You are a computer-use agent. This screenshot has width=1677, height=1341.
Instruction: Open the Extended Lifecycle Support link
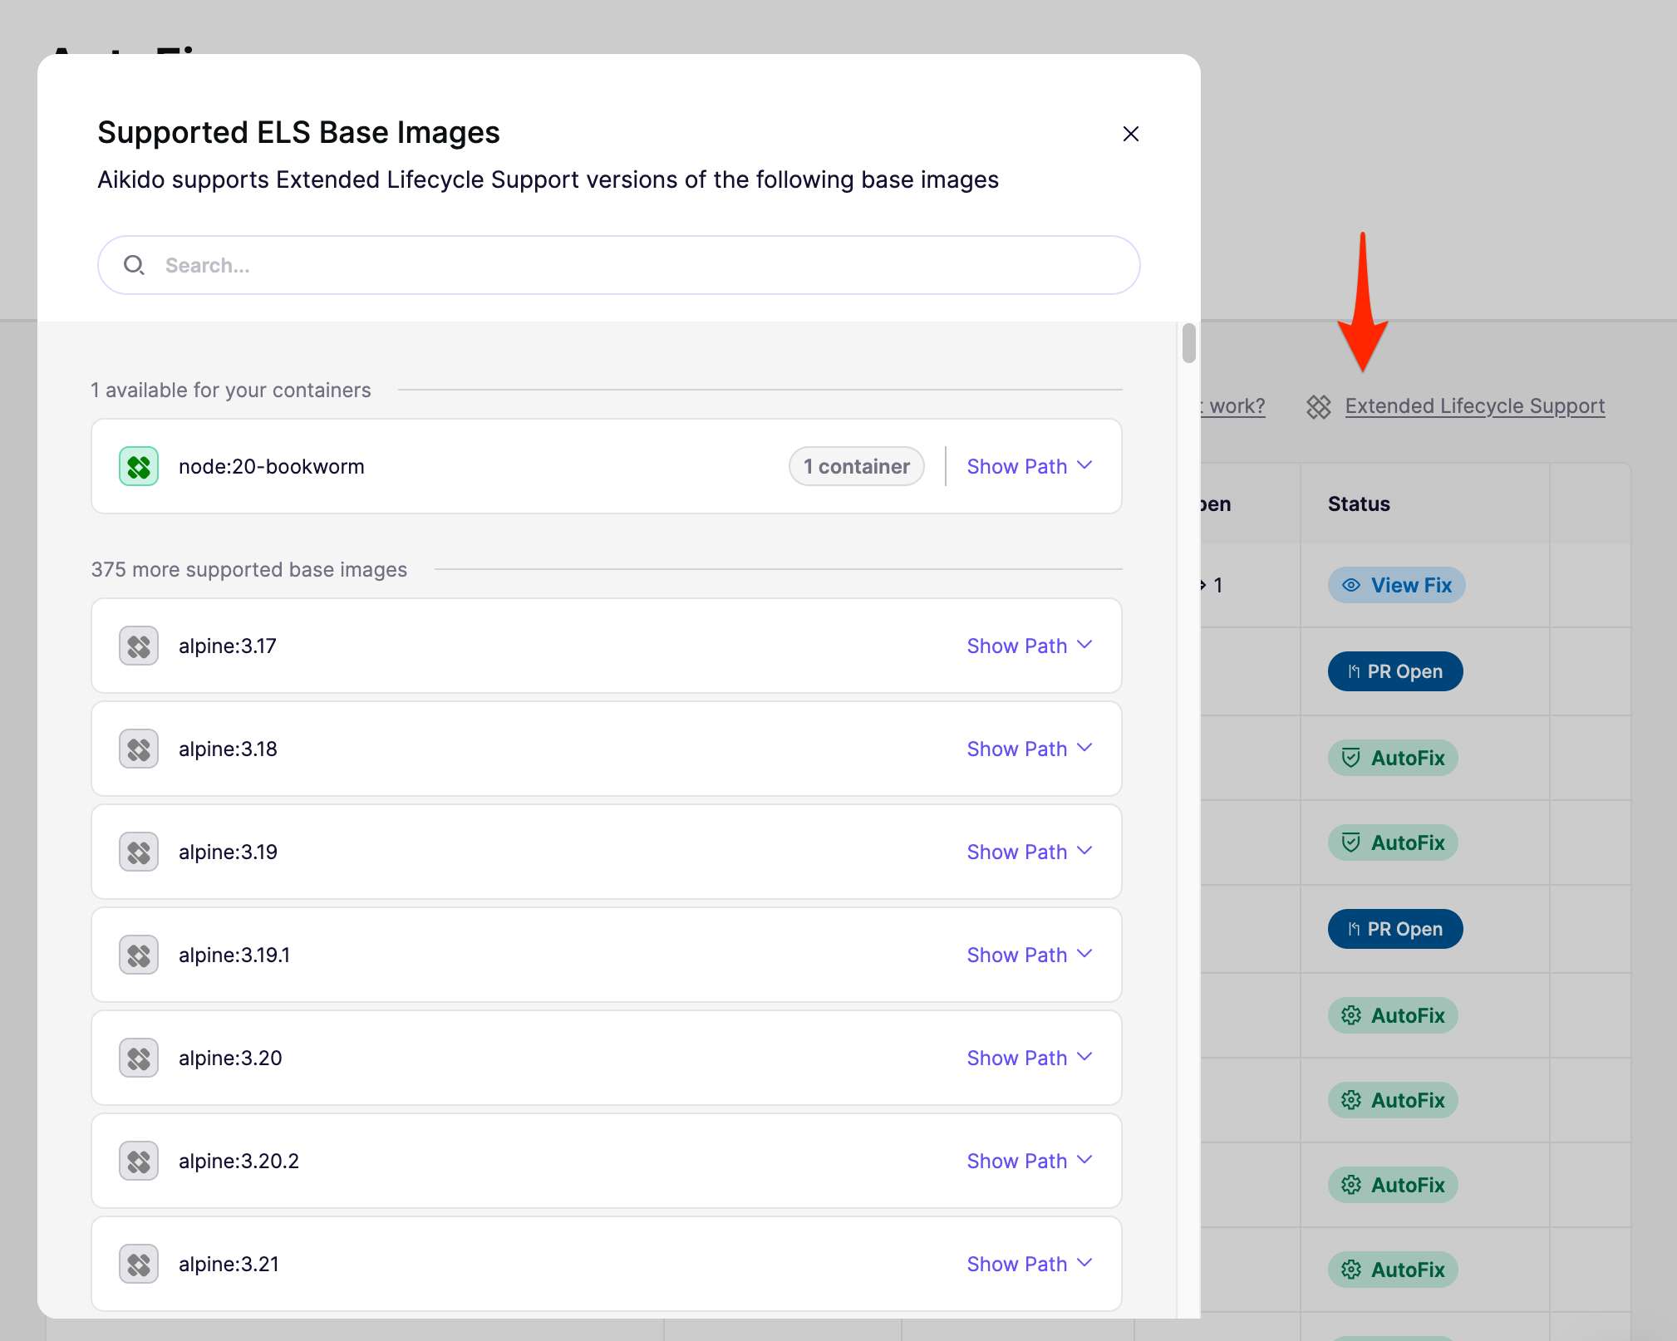pos(1474,406)
